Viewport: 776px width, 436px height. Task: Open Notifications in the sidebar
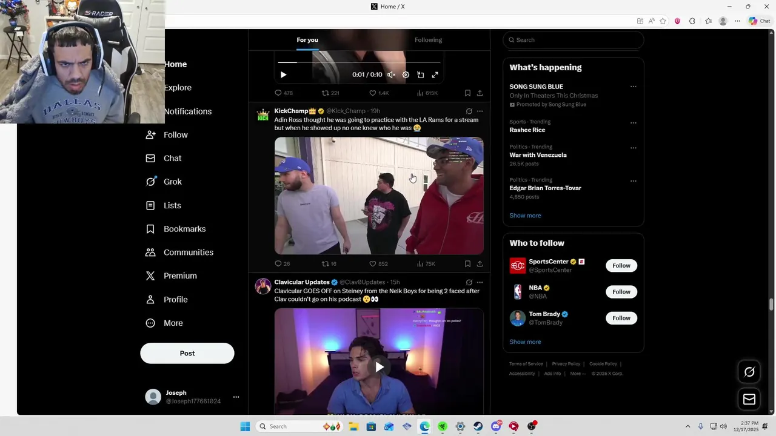pyautogui.click(x=188, y=111)
